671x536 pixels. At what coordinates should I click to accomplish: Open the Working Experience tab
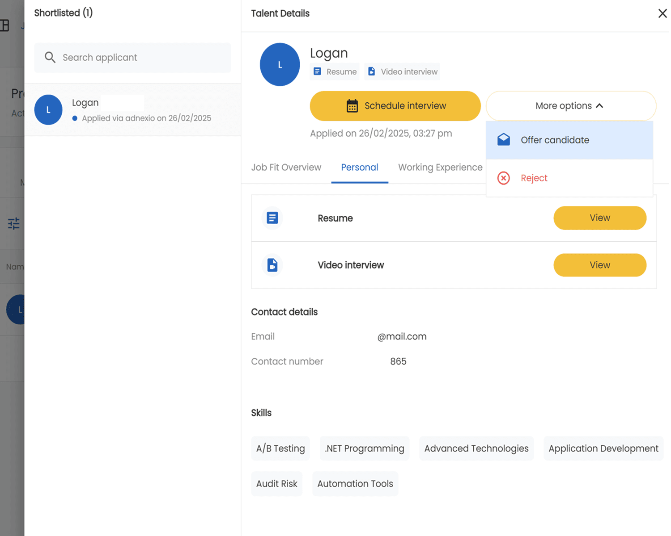point(440,167)
